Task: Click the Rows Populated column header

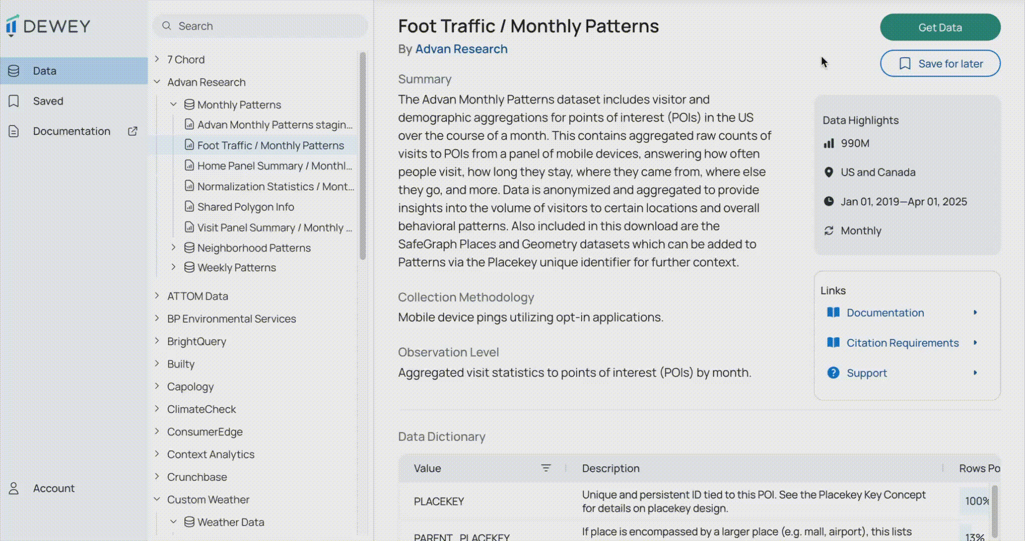Action: click(x=979, y=468)
